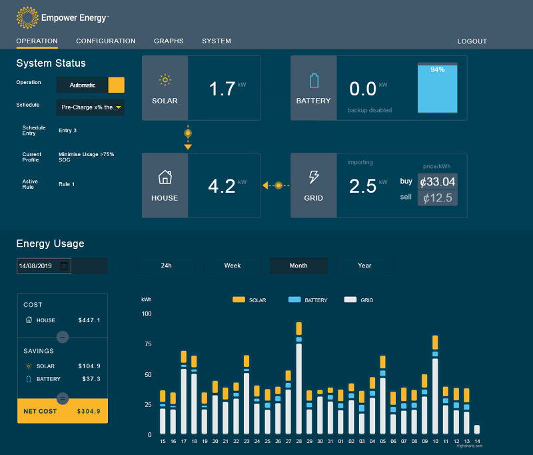Click the solar icon in Savings panel
The width and height of the screenshot is (533, 455).
(29, 366)
